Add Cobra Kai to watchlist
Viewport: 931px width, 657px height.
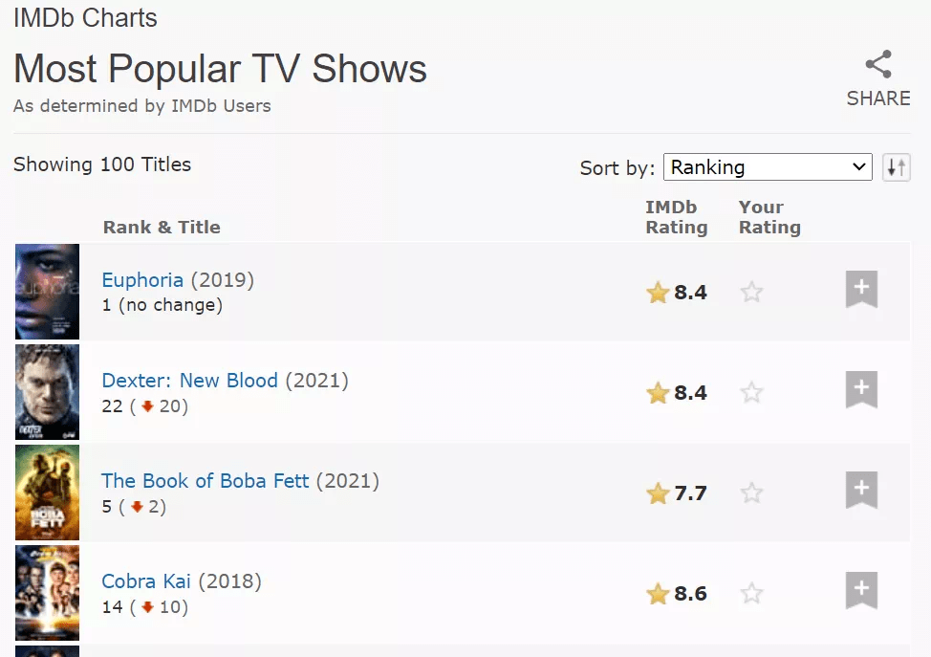point(861,590)
